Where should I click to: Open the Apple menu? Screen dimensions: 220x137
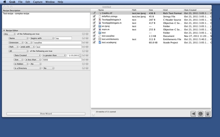5,2
